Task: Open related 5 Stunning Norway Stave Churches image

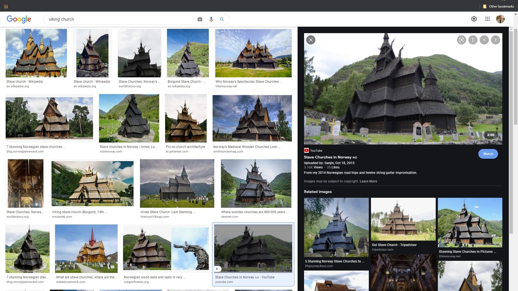Action: tap(336, 227)
